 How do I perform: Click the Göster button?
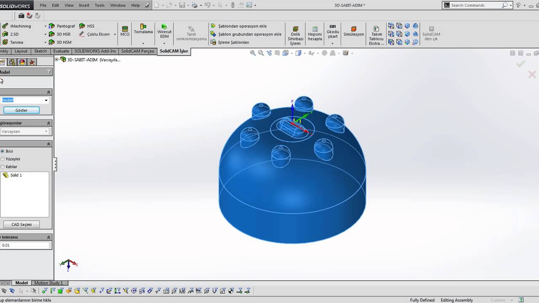(21, 110)
